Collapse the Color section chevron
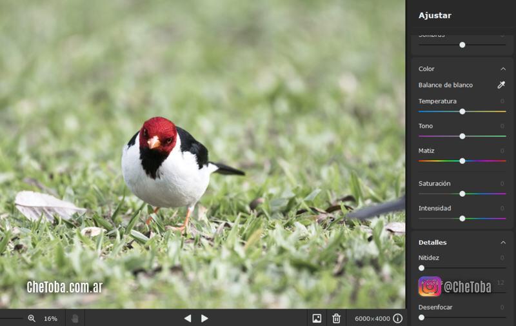The image size is (516, 326). [503, 69]
